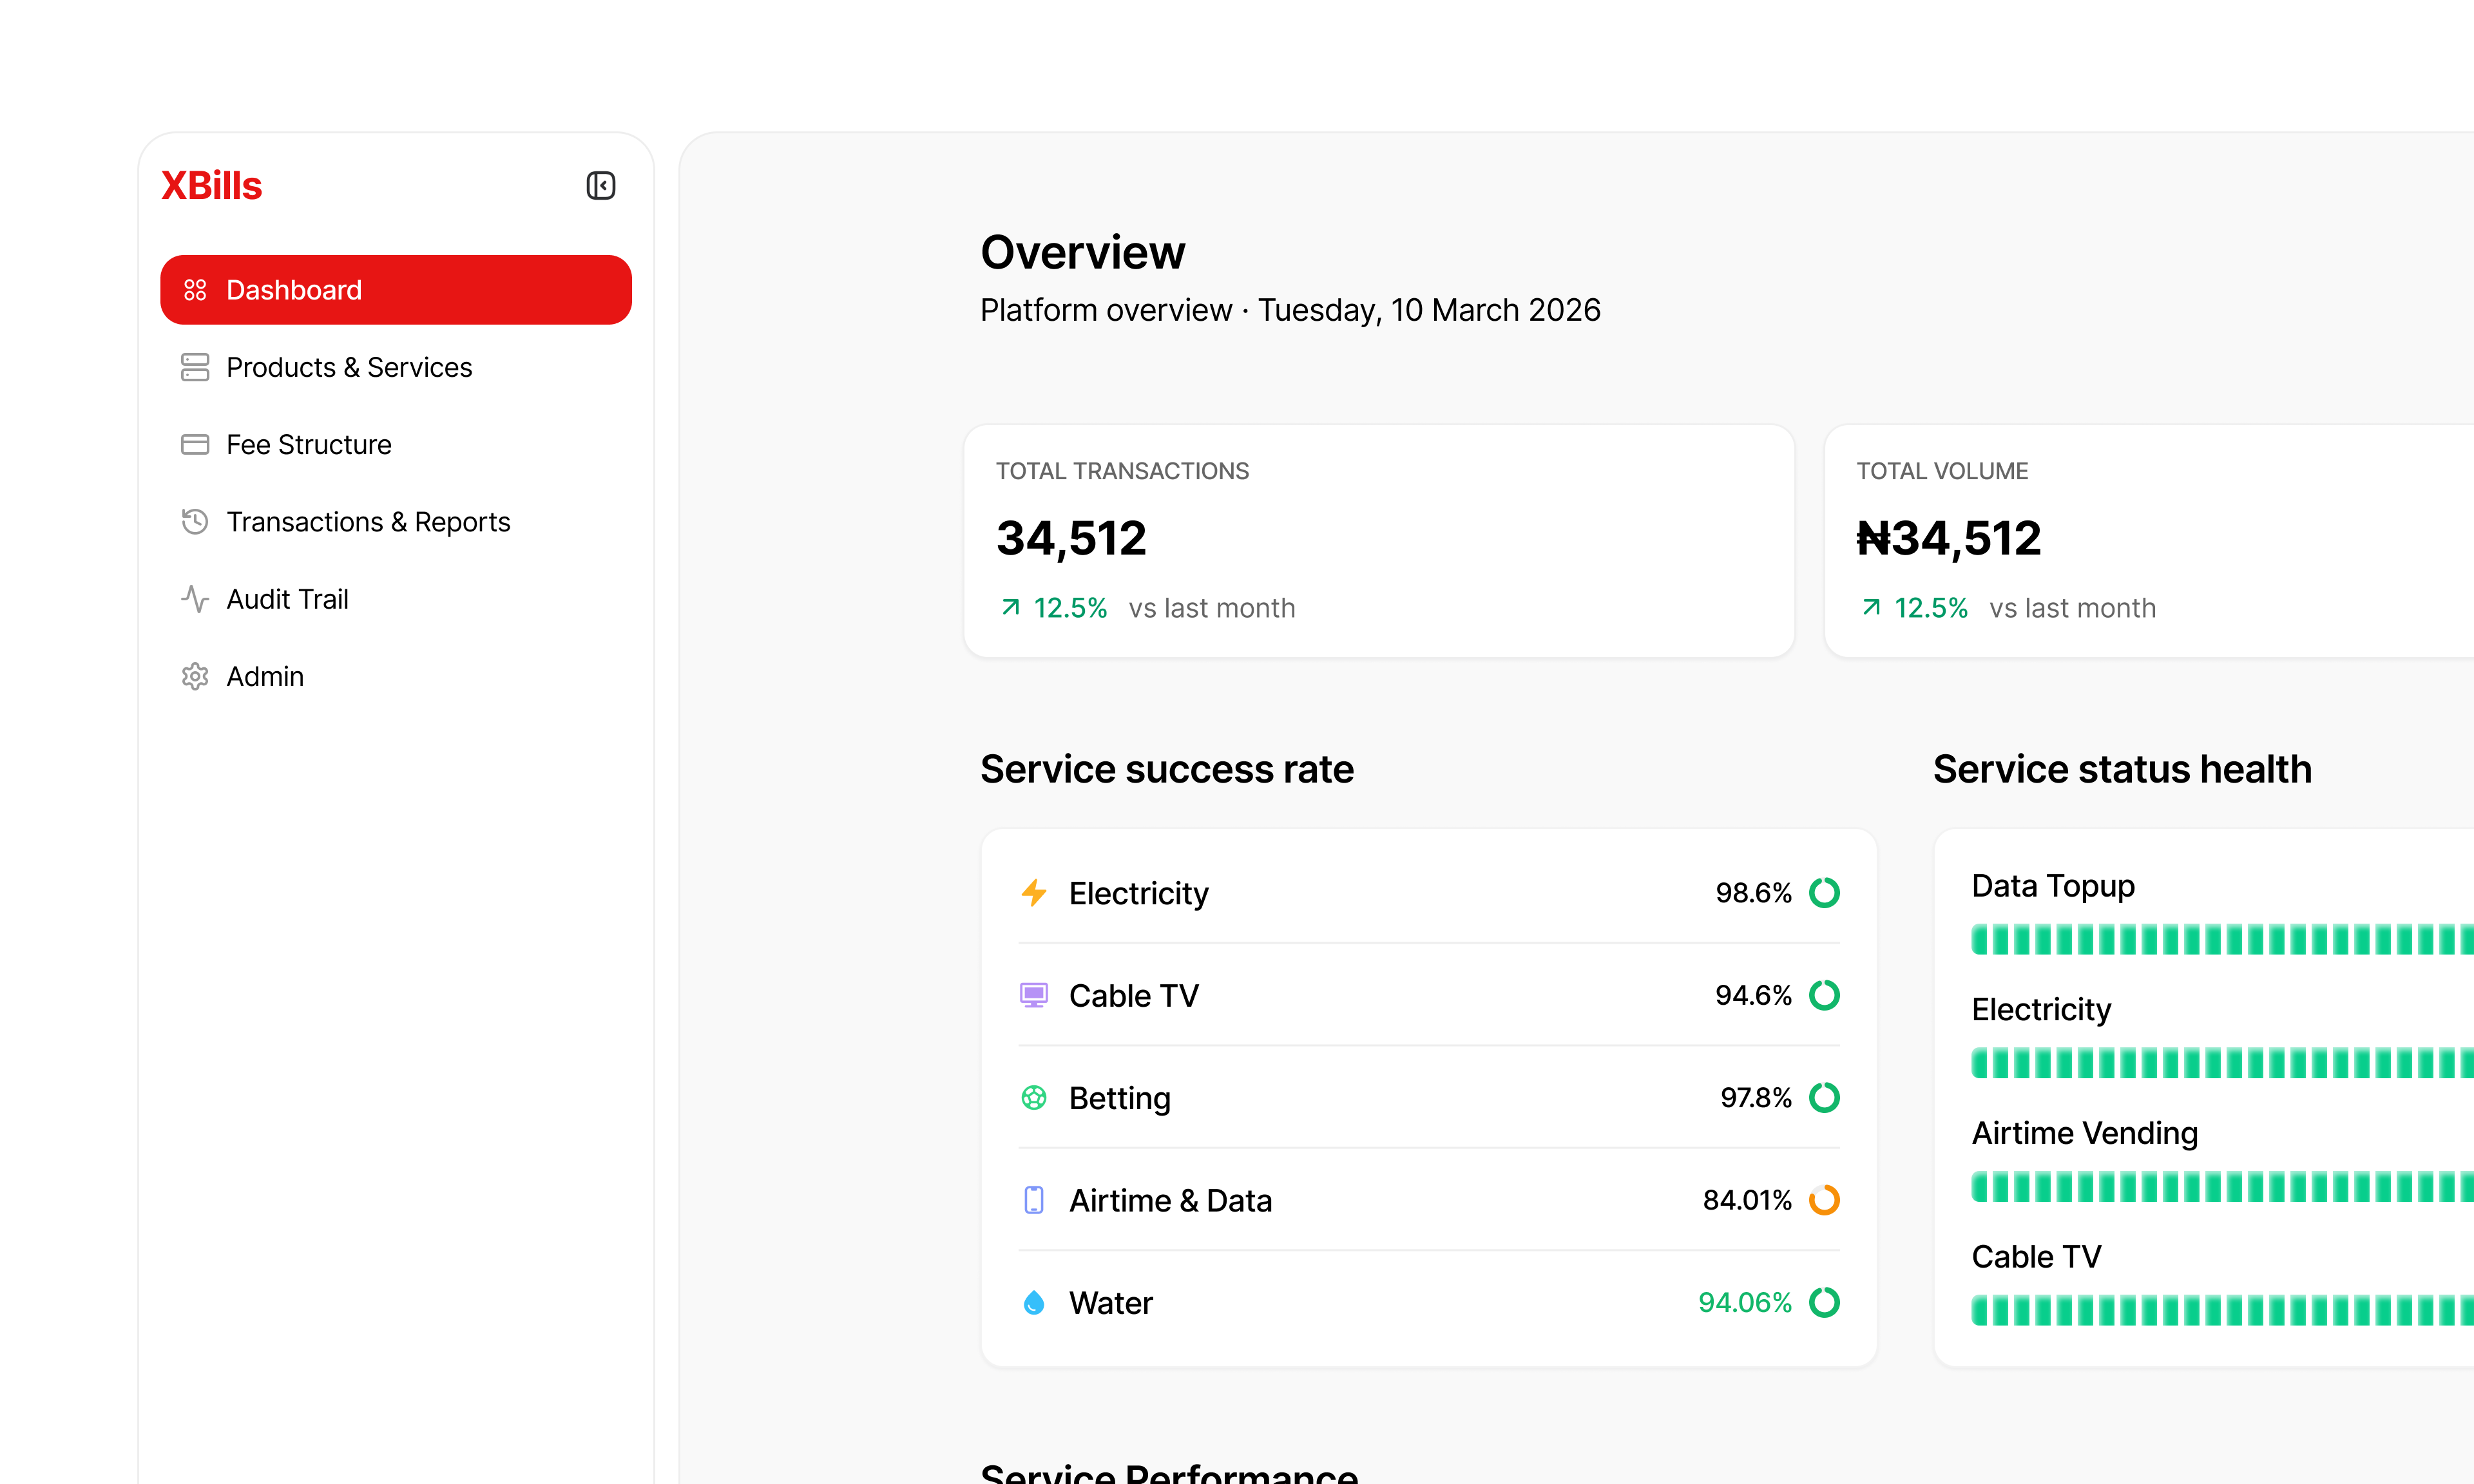
Task: Open the Dashboard menu item
Action: [x=395, y=290]
